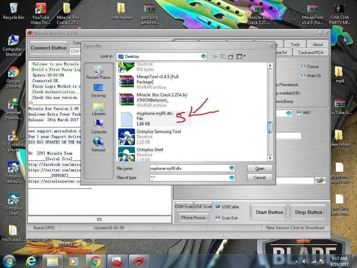Image resolution: width=357 pixels, height=268 pixels.
Task: Launch VLC media player desktop shortcut
Action: pyautogui.click(x=14, y=141)
